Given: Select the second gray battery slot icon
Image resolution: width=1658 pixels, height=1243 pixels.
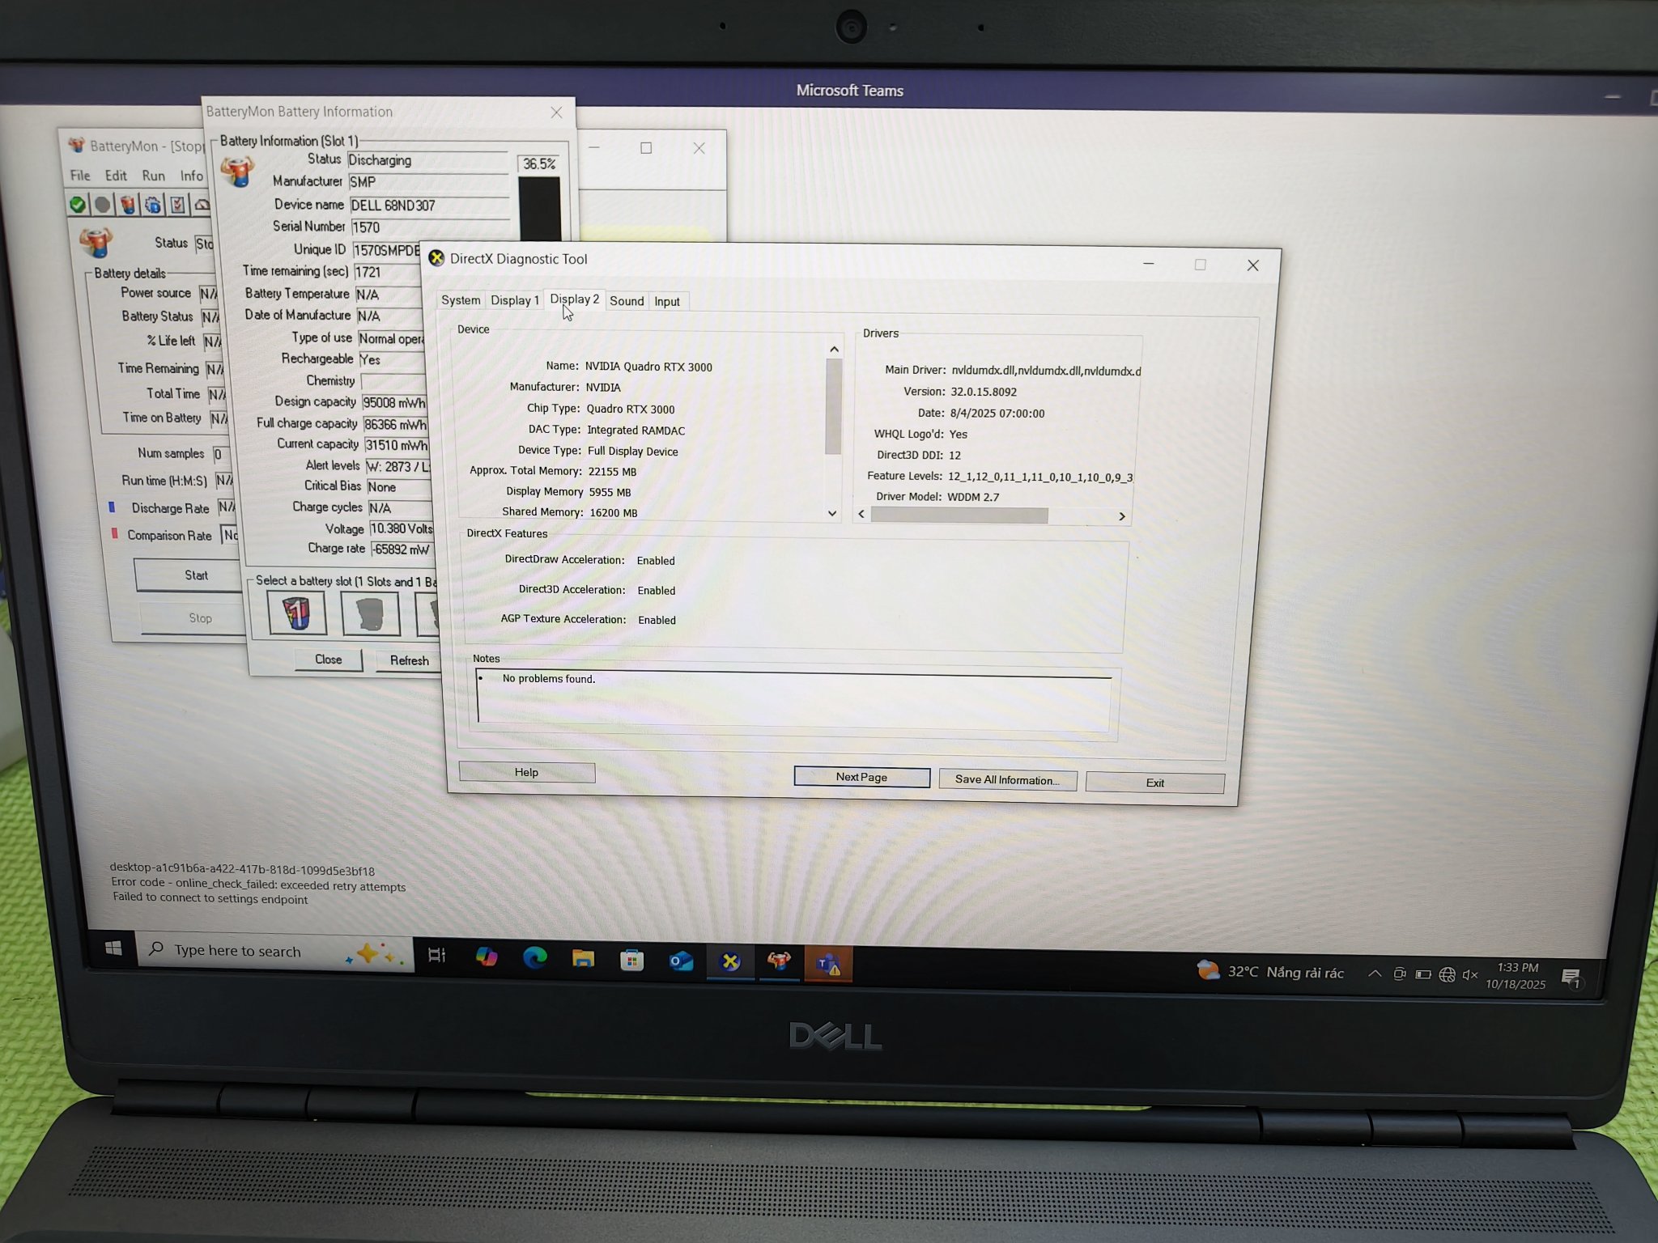Looking at the screenshot, I should 370,614.
